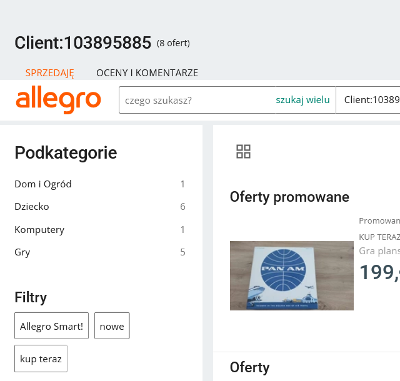Focus the 'czego szukasz?' search field
400x381 pixels.
pyautogui.click(x=197, y=100)
